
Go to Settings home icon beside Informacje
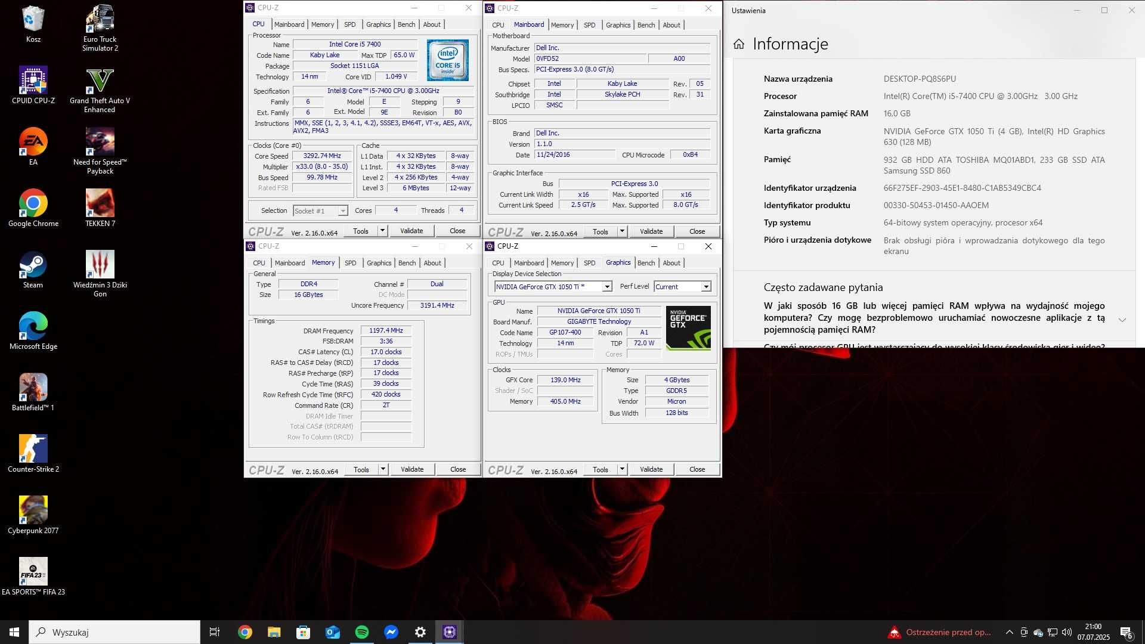(739, 44)
